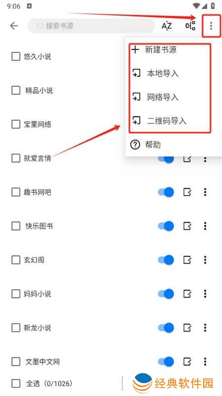Disable the 妈妈小说 toggle switch
222x396 pixels.
click(x=166, y=294)
